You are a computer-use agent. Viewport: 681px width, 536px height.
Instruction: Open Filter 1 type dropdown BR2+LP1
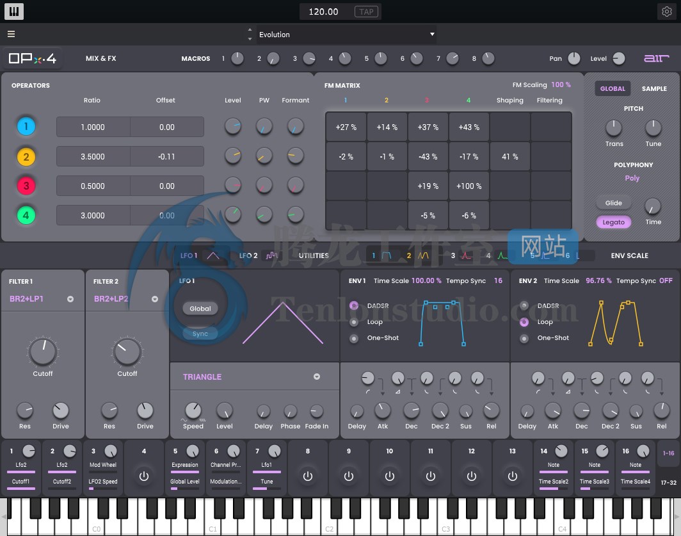(42, 299)
